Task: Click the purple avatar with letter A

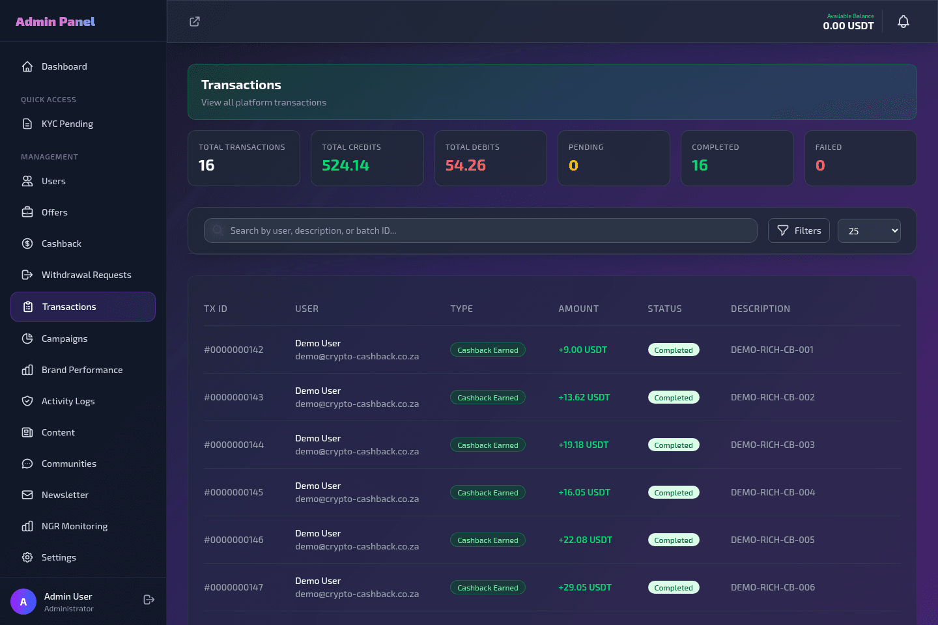Action: coord(23,602)
